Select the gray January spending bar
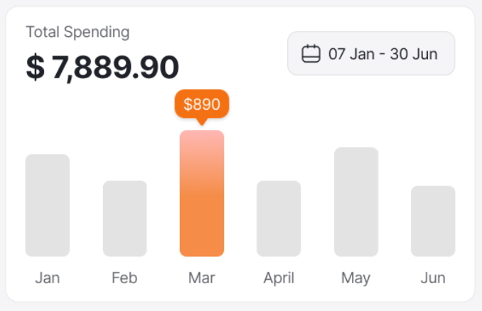 coord(48,205)
